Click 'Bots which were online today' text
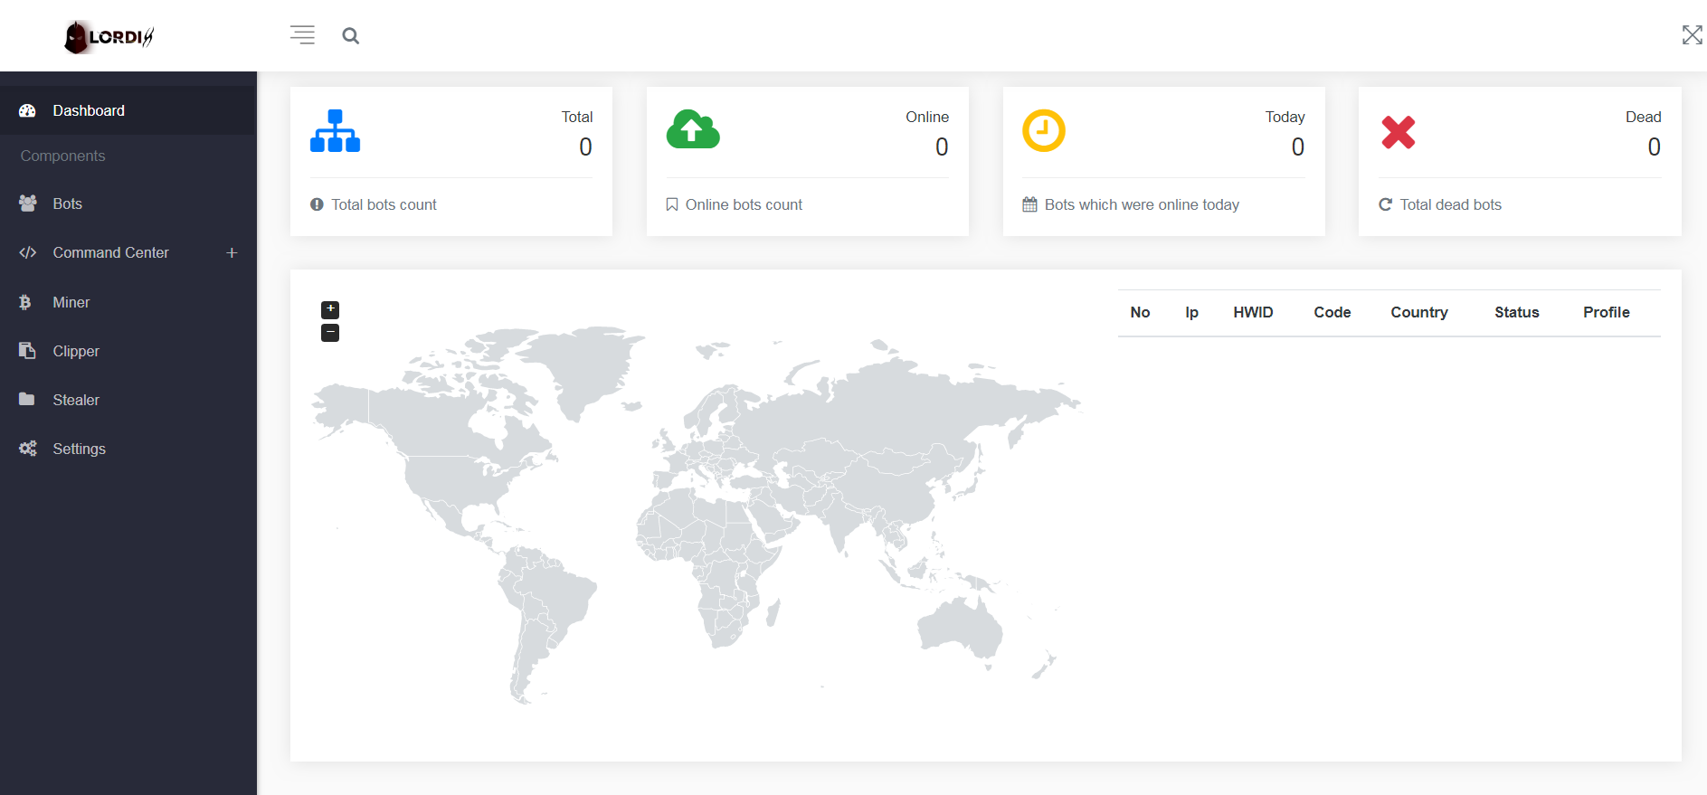Image resolution: width=1707 pixels, height=795 pixels. pyautogui.click(x=1142, y=204)
